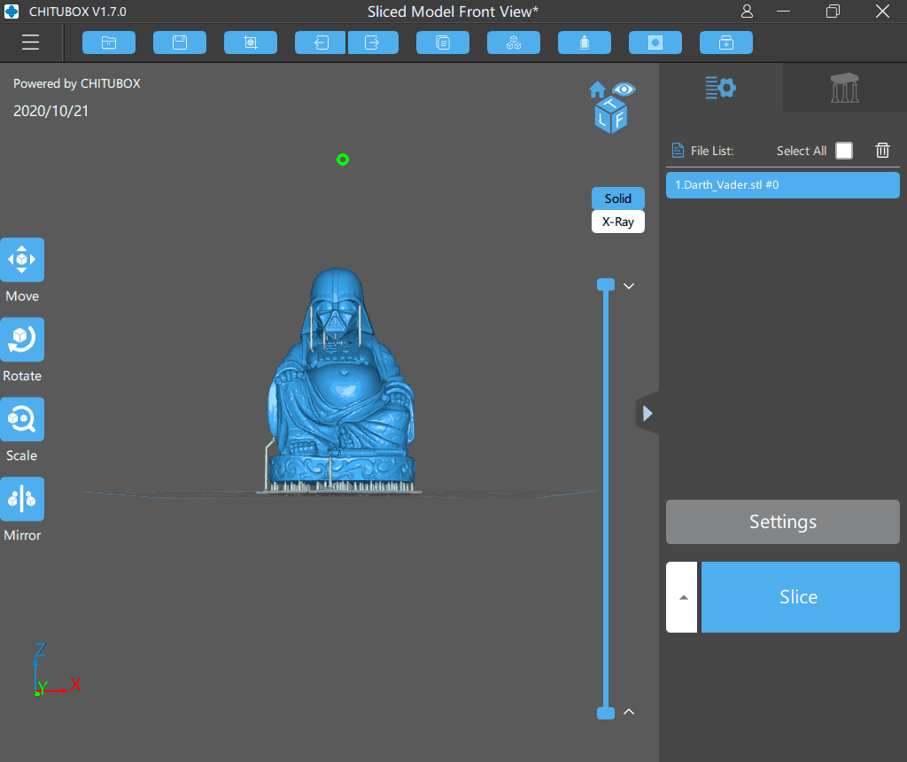Click the home view icon
This screenshot has height=762, width=907.
point(598,89)
